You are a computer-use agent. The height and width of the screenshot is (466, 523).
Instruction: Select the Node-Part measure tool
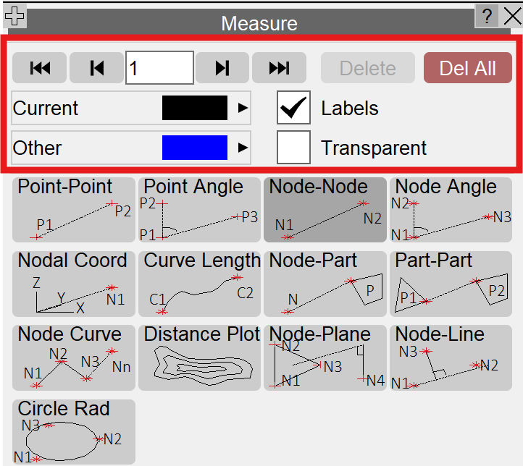325,284
